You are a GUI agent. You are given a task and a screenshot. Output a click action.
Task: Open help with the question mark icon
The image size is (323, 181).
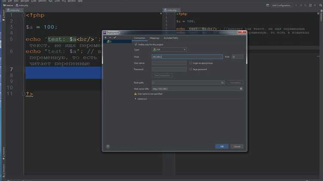click(108, 147)
